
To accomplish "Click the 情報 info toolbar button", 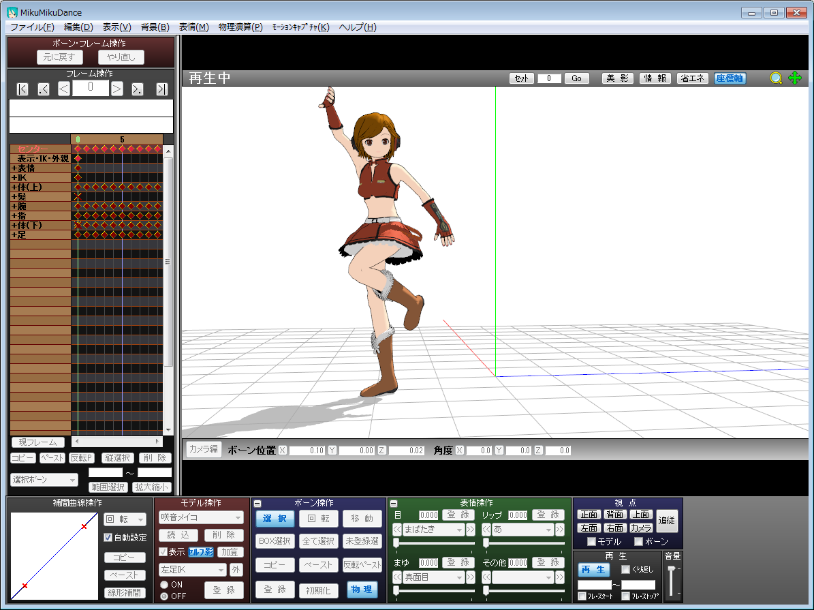I will click(654, 78).
